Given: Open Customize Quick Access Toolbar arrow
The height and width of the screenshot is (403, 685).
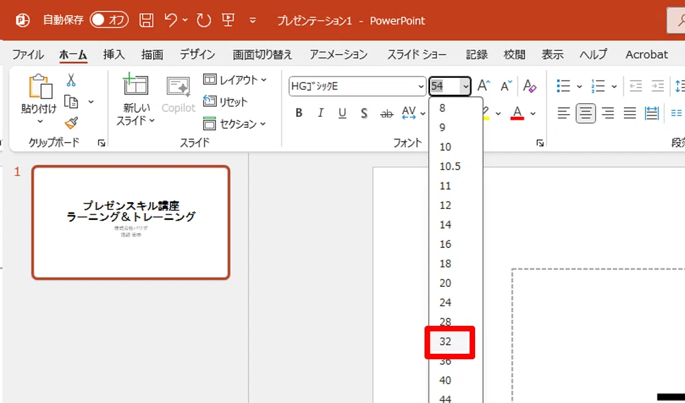Looking at the screenshot, I should (x=252, y=20).
